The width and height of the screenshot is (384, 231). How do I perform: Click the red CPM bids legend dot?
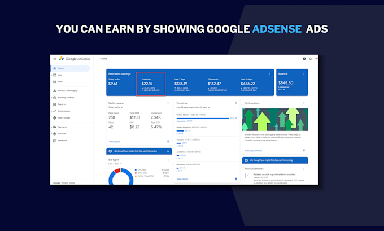(x=136, y=173)
